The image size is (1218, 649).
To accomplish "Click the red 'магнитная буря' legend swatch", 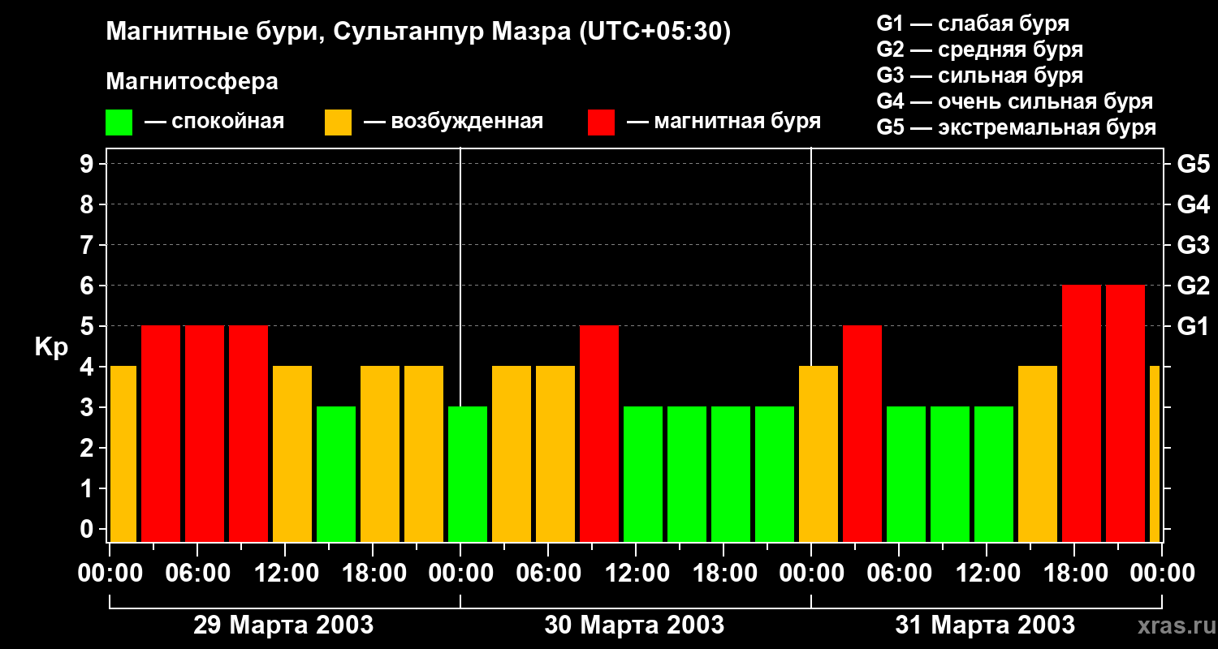I will (x=601, y=122).
